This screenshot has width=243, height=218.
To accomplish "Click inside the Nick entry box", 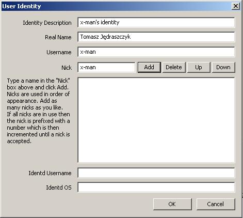I will pos(106,67).
